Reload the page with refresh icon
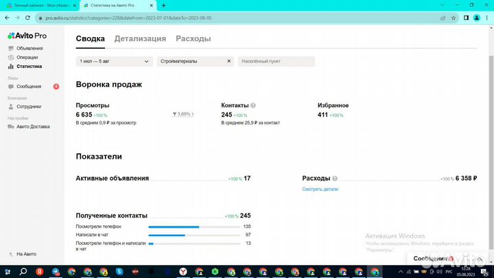Screen dimensions: 494x278 27,18
